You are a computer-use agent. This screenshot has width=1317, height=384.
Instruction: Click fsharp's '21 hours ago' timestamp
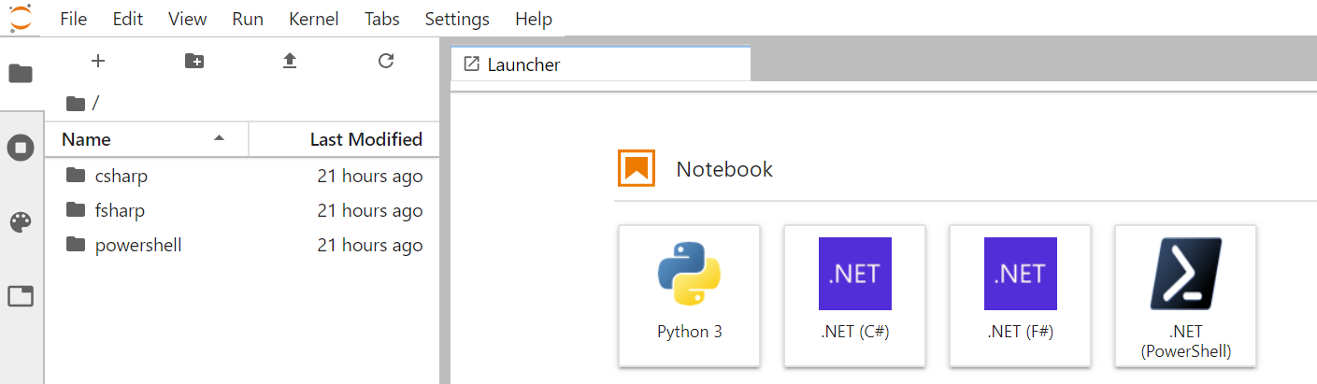[370, 210]
